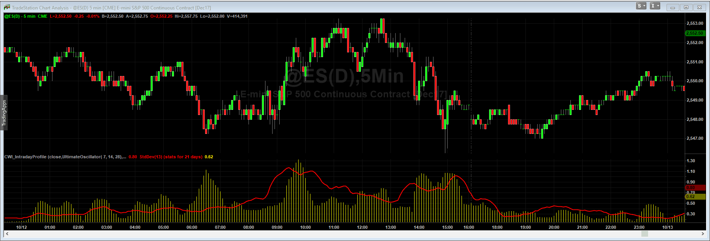Click the 23:00 time axis label
The height and width of the screenshot is (241, 710).
coord(639,227)
